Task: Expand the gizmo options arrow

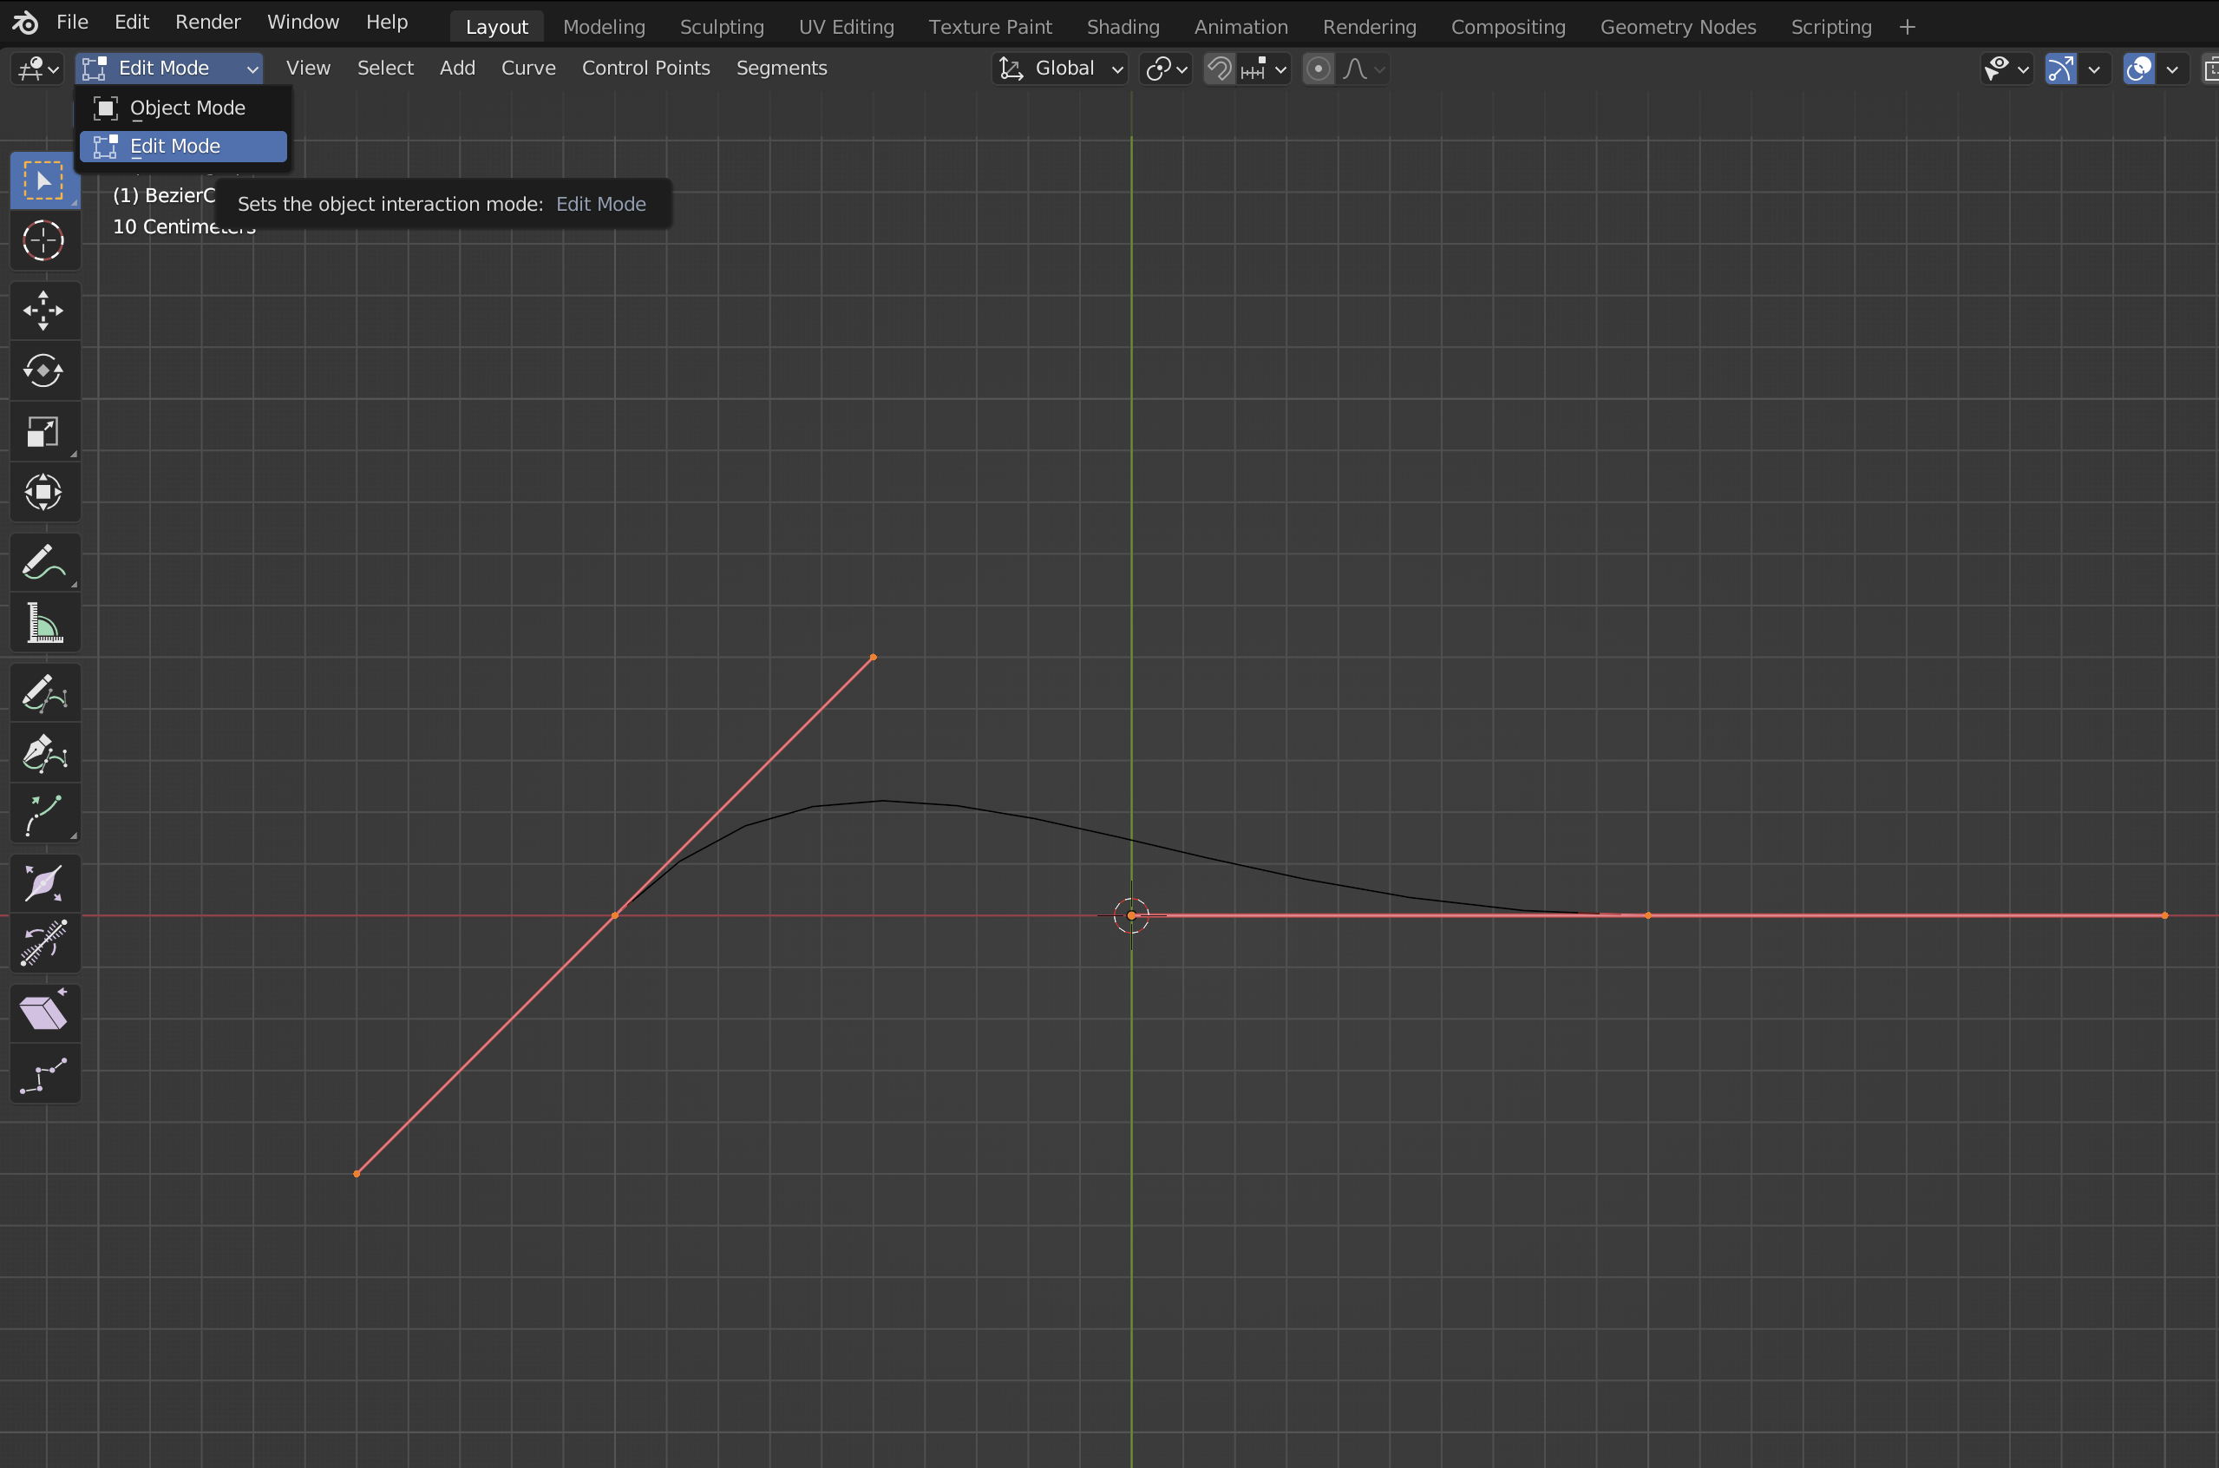Action: (x=2095, y=69)
